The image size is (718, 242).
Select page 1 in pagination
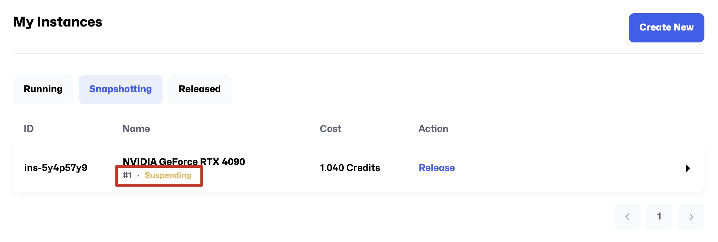click(659, 216)
